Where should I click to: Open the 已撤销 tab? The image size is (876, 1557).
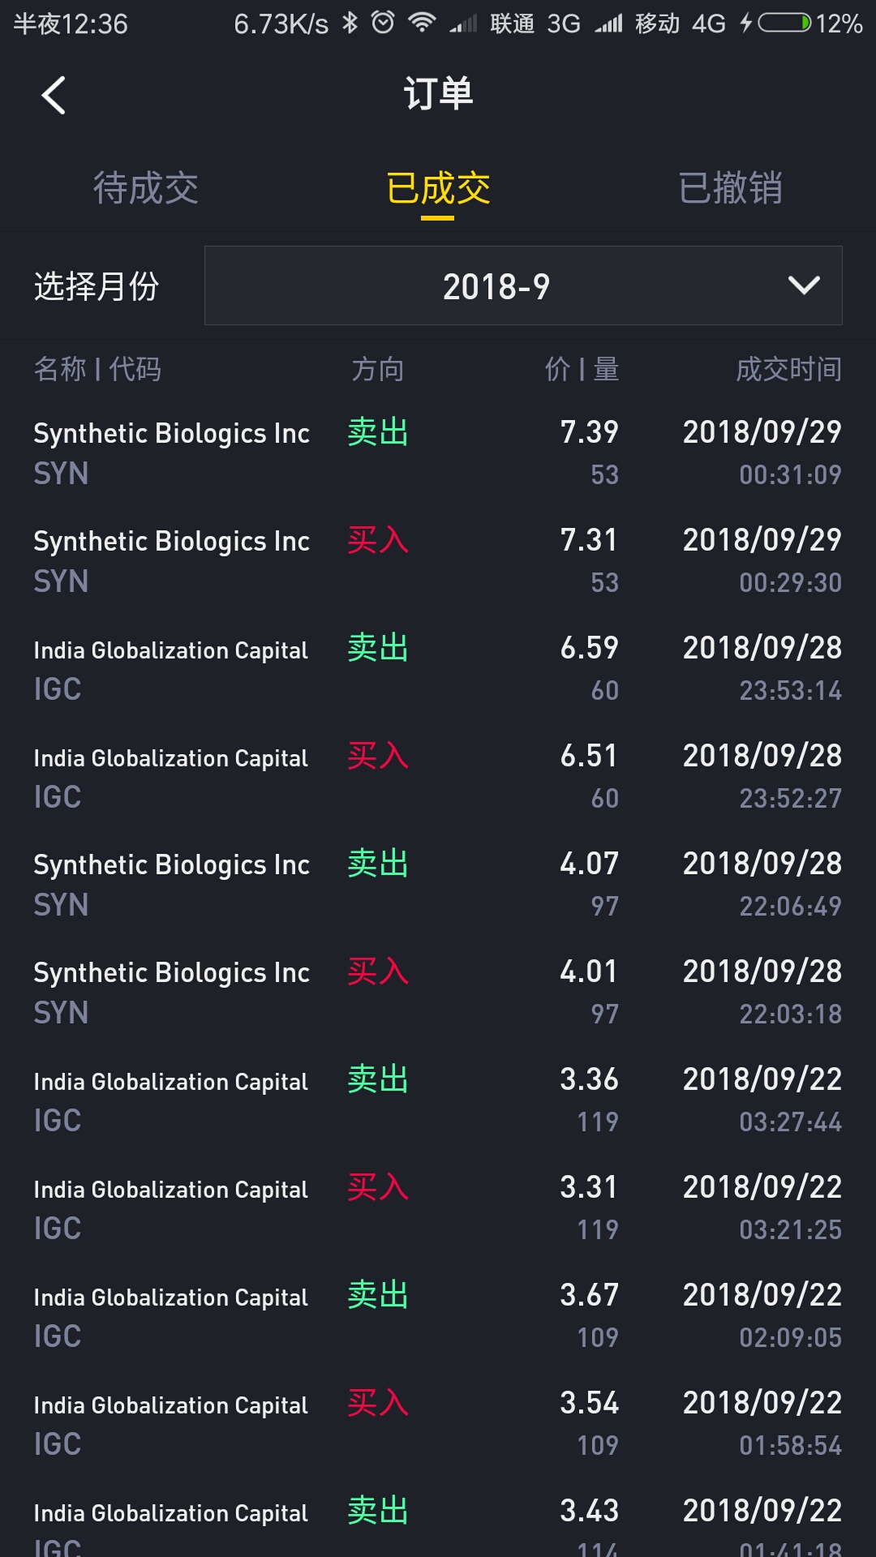tap(730, 188)
